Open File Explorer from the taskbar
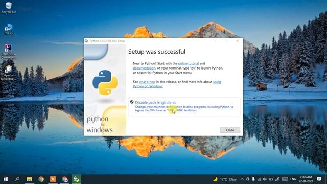Viewport: 327px width, 184px height. (x=29, y=179)
